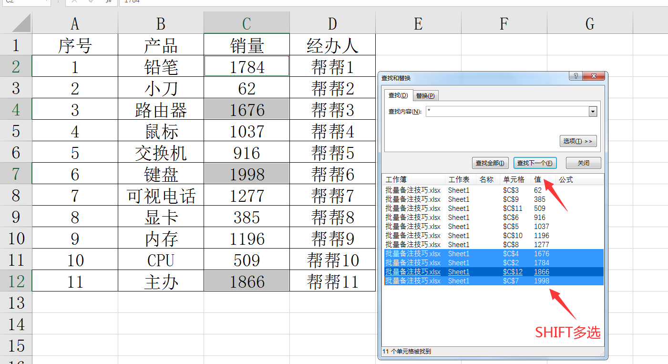The width and height of the screenshot is (668, 364).
Task: Click the cell containing 主办
Action: coord(161,281)
